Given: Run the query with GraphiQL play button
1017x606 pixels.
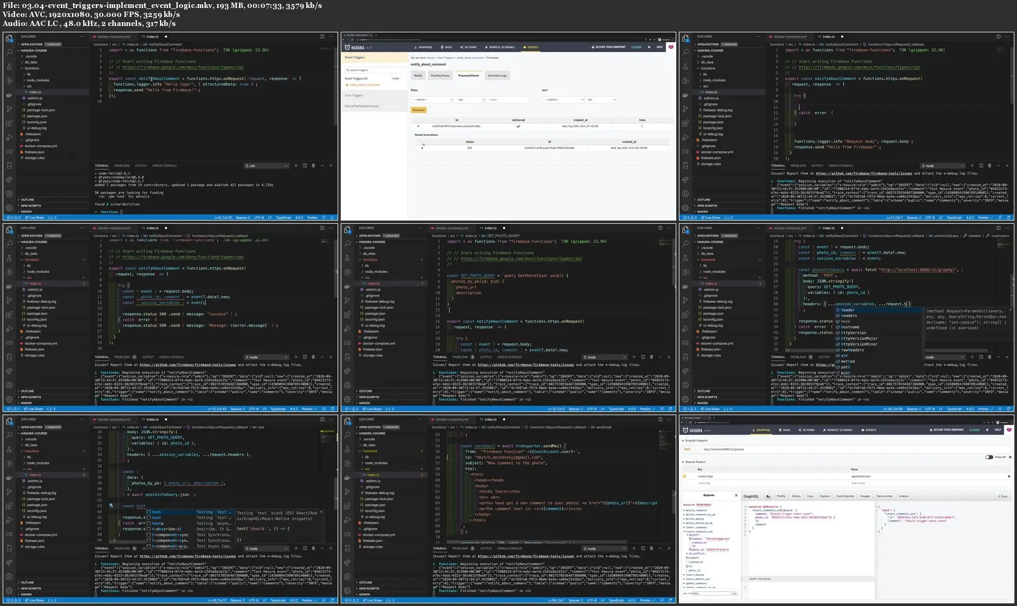Looking at the screenshot, I should [x=768, y=496].
